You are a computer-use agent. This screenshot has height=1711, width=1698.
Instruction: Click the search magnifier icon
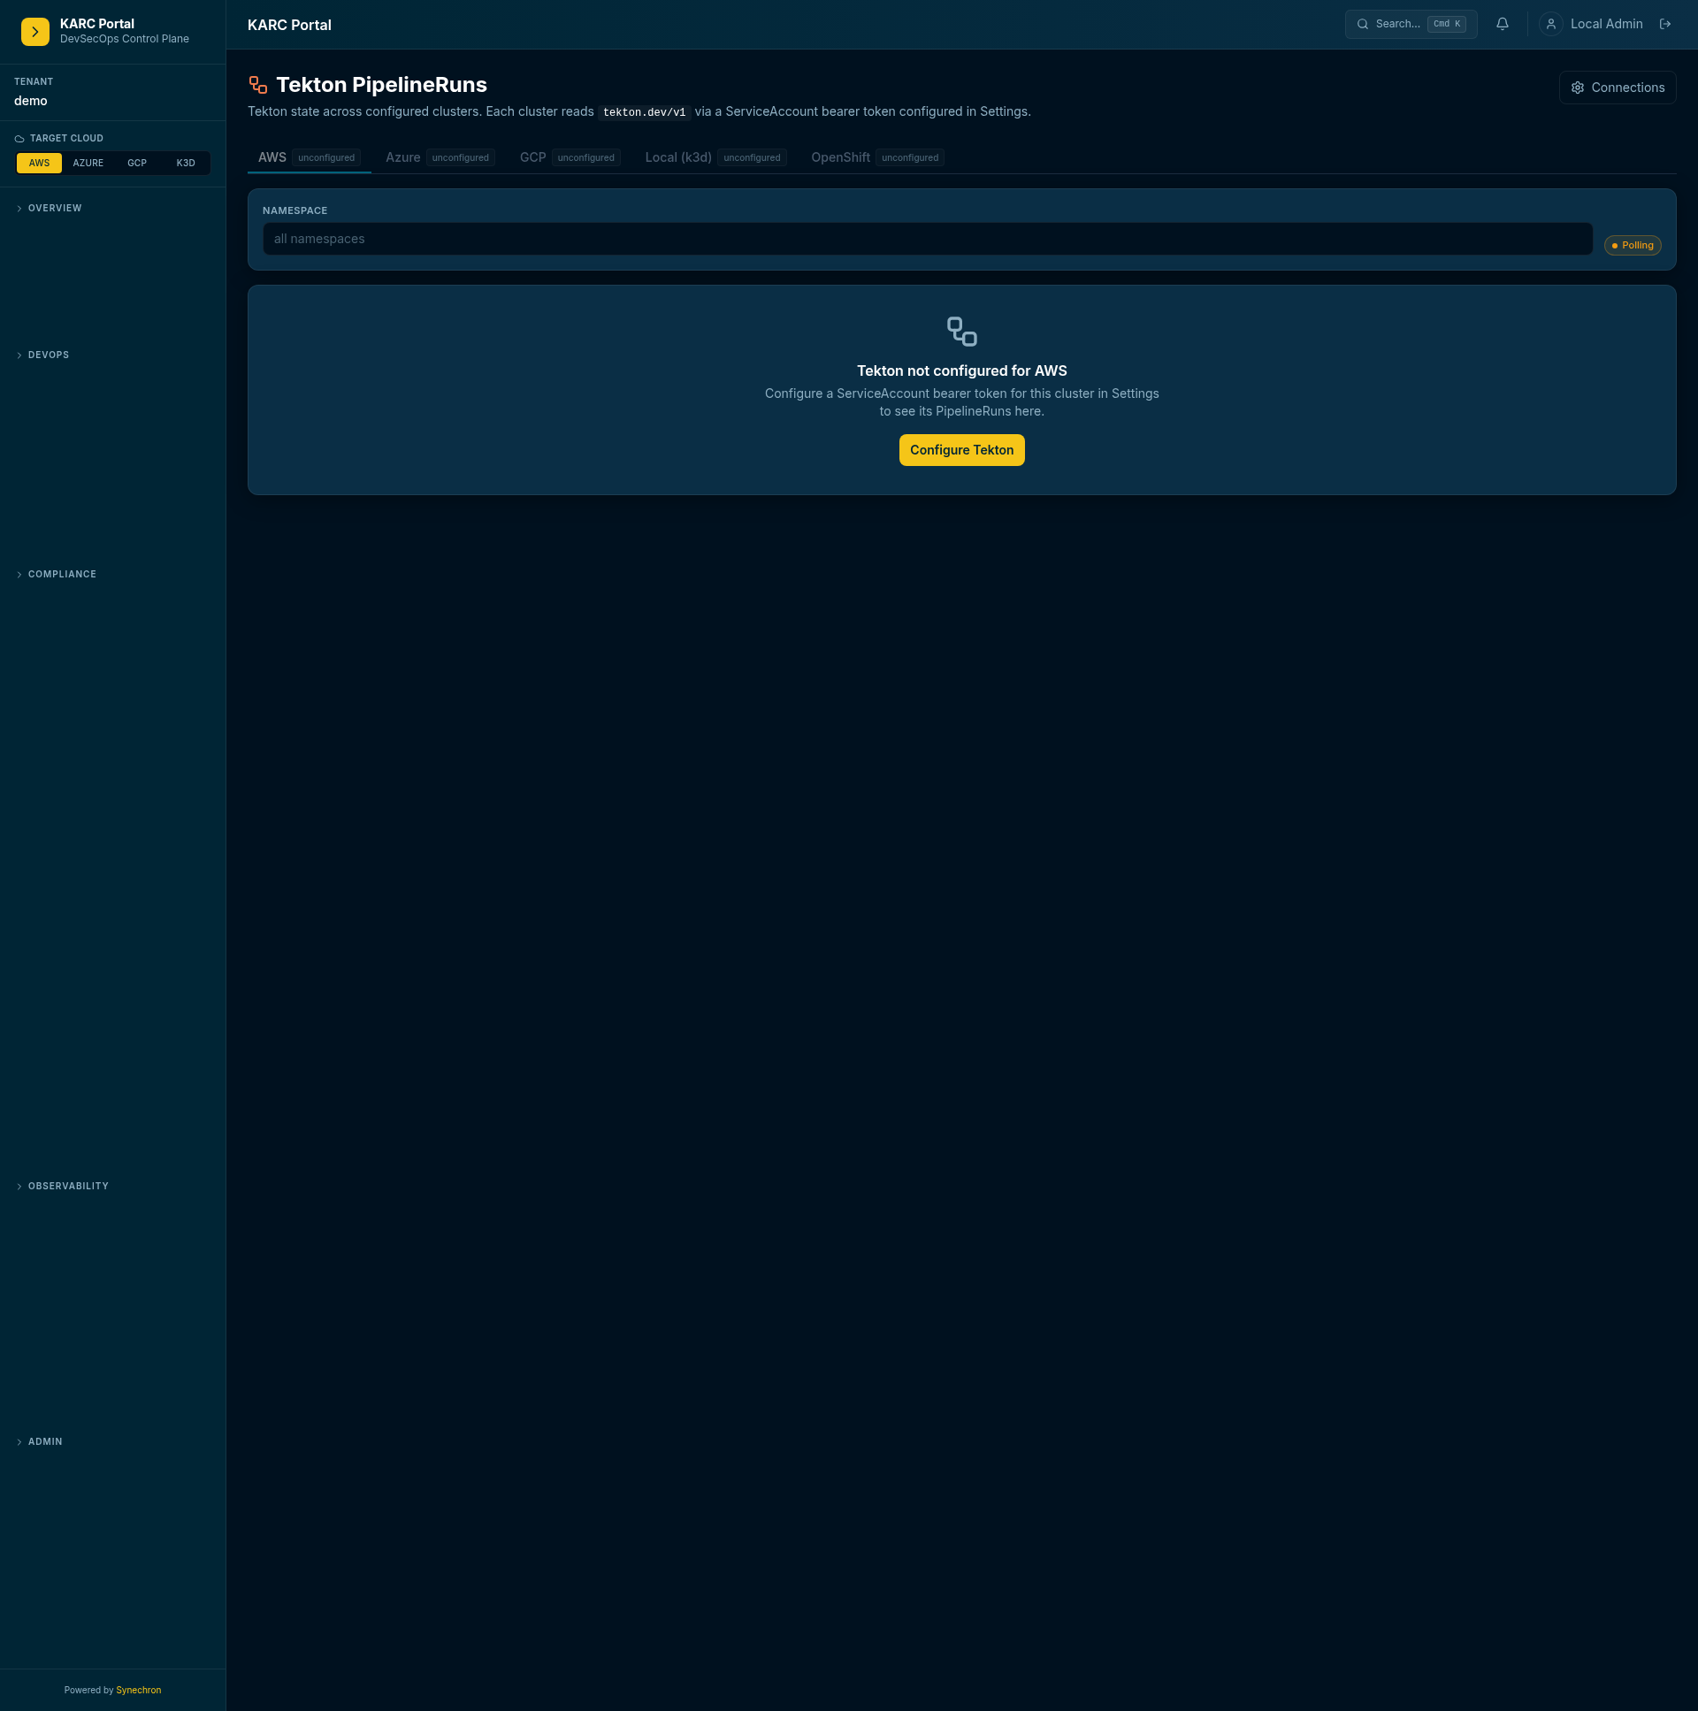click(1363, 24)
